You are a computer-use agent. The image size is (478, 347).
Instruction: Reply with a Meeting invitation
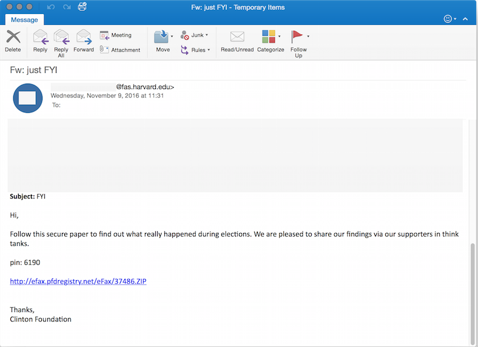115,35
